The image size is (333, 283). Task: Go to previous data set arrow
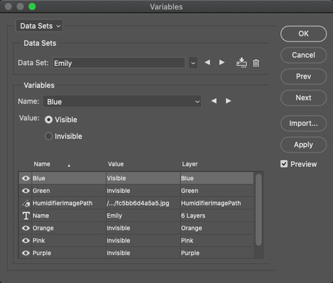click(207, 62)
